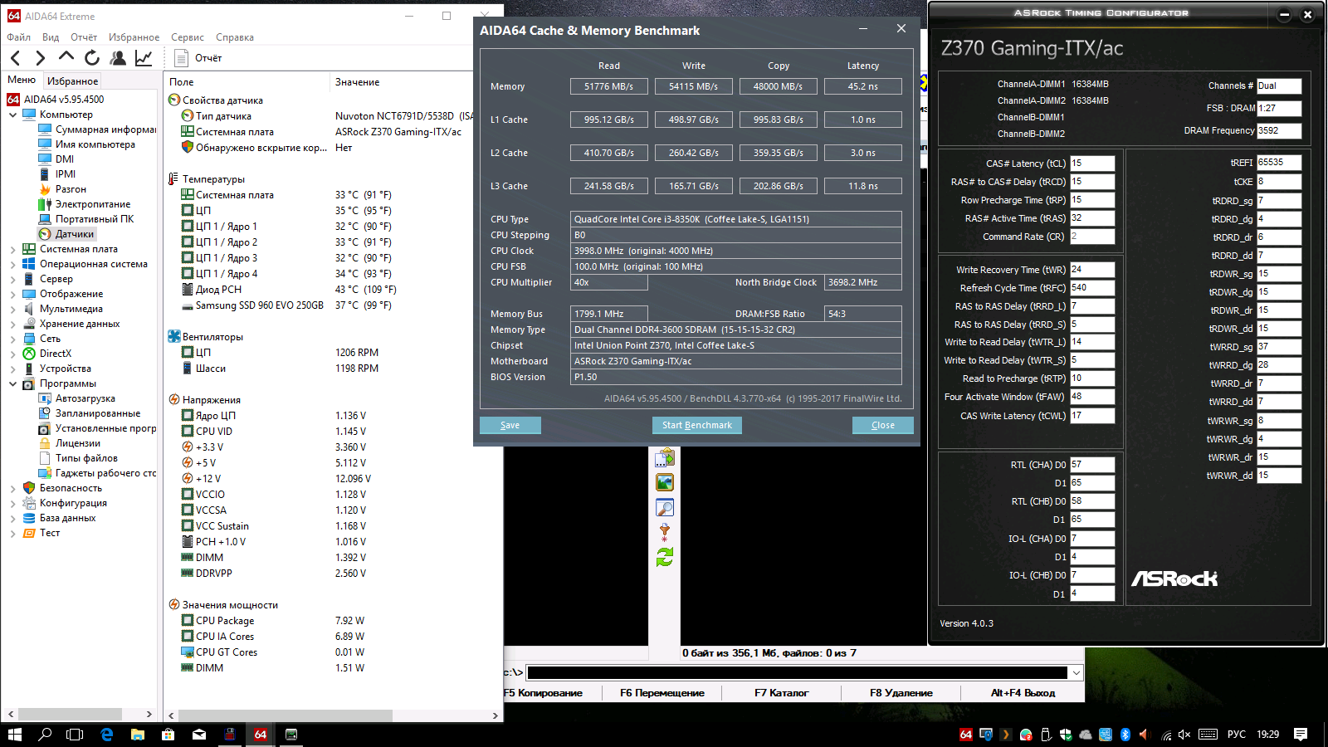Select the Автозагрузка icon in the tree
This screenshot has width=1328, height=747.
point(45,398)
